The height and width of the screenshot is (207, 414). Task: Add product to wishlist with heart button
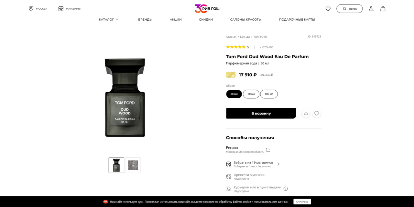(x=317, y=113)
